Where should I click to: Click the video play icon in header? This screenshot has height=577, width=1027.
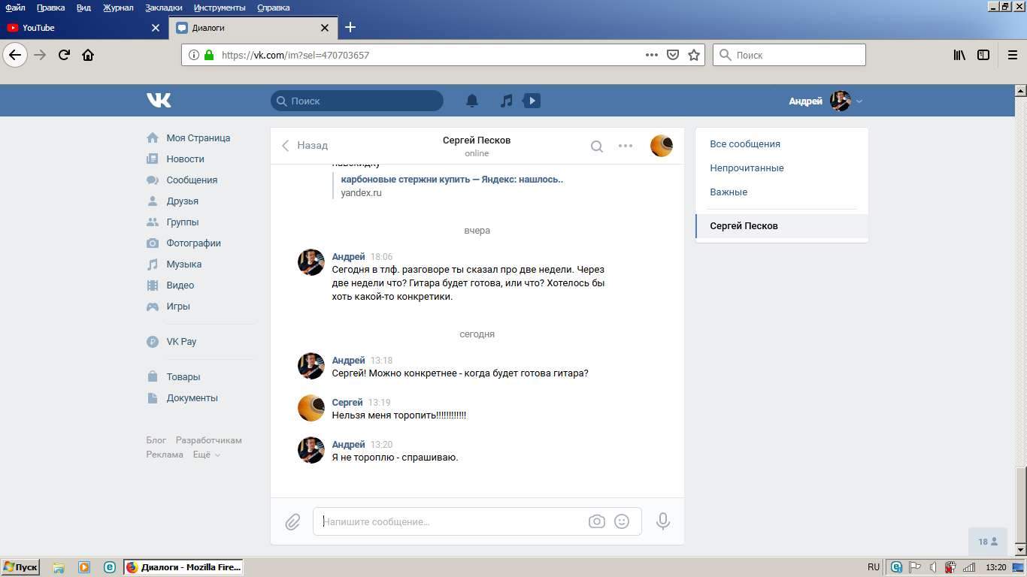tap(532, 101)
